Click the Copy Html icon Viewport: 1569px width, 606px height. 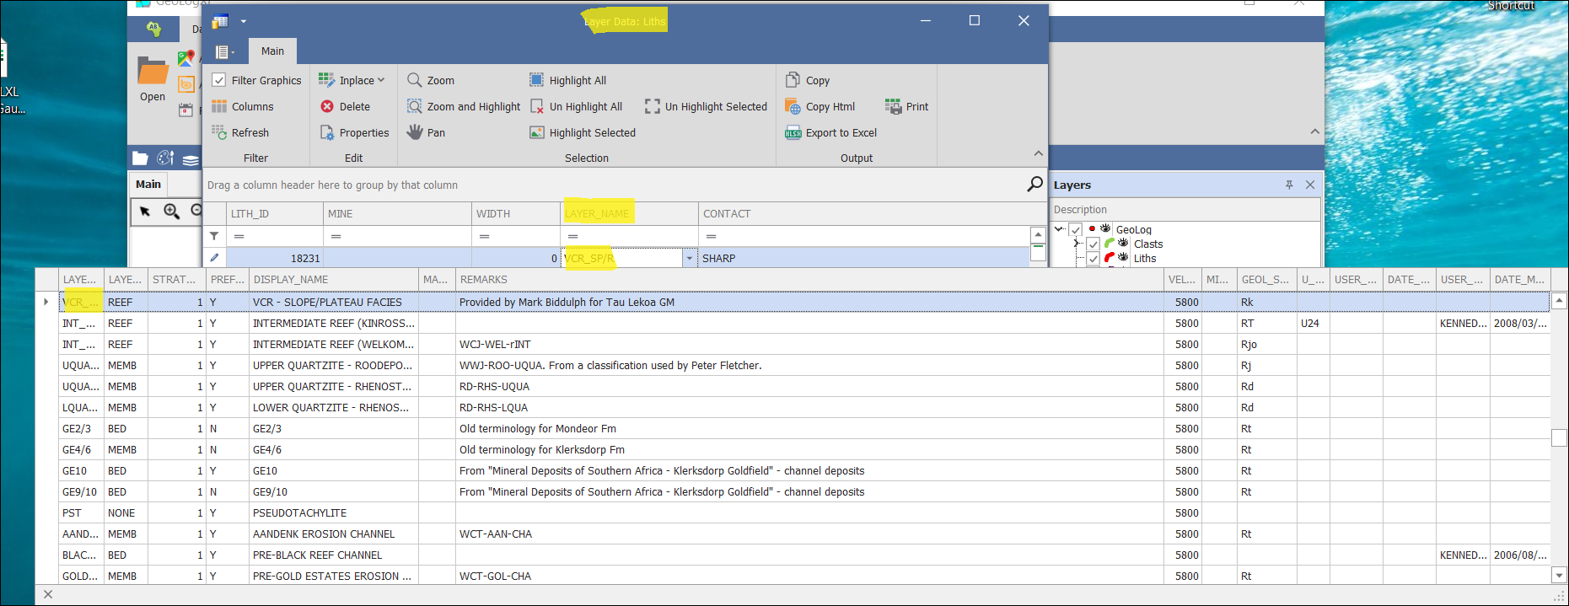click(793, 106)
